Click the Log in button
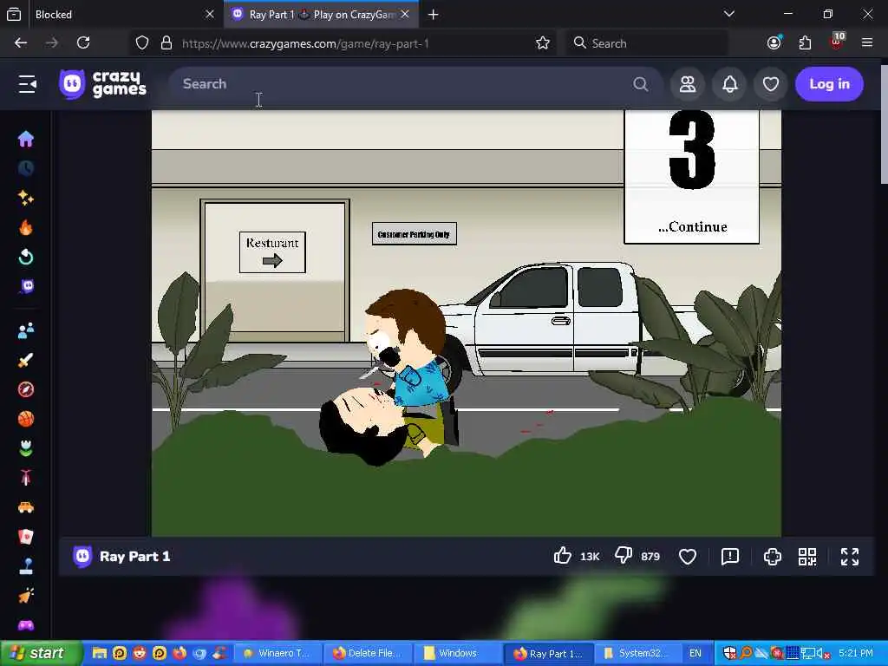The image size is (888, 666). coord(829,84)
